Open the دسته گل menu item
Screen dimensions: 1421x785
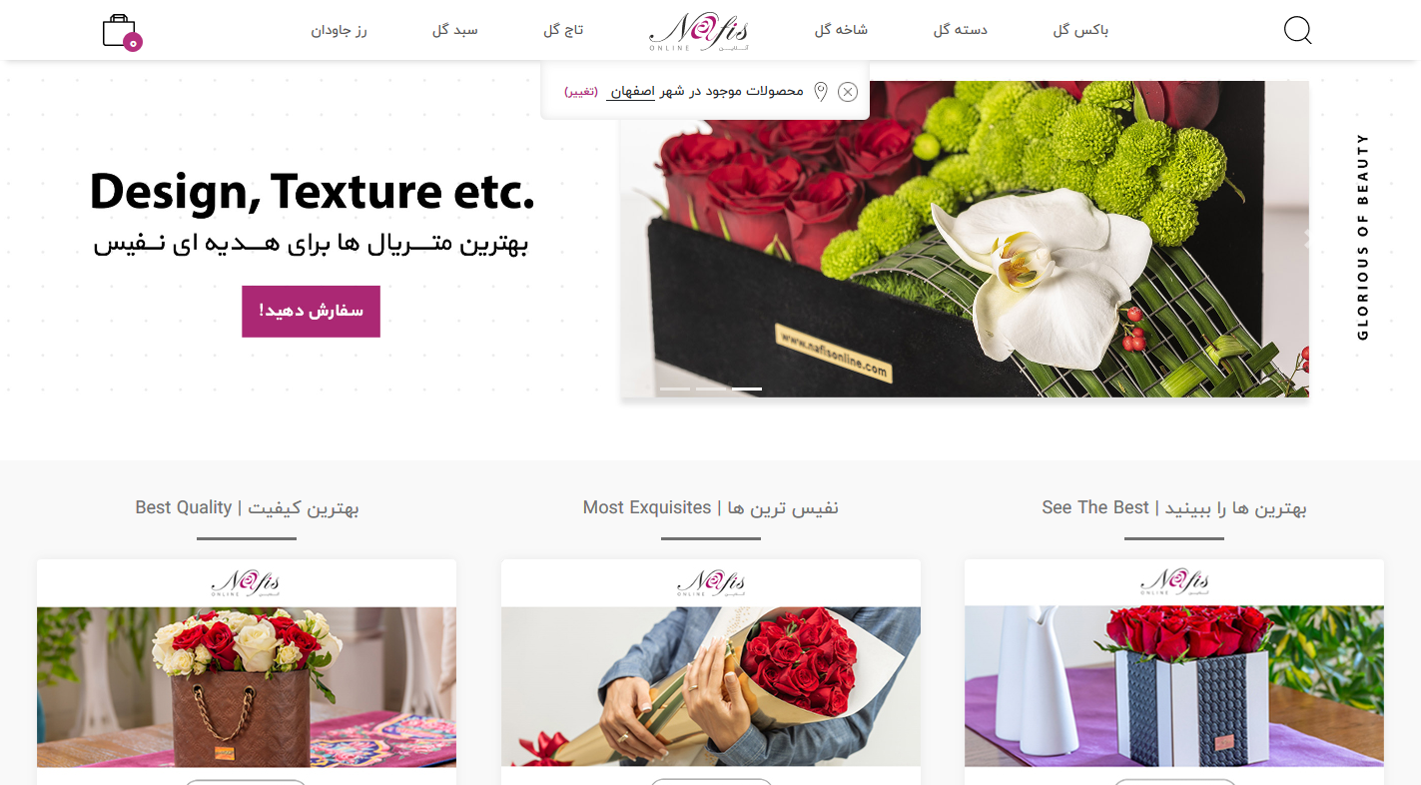click(x=961, y=30)
